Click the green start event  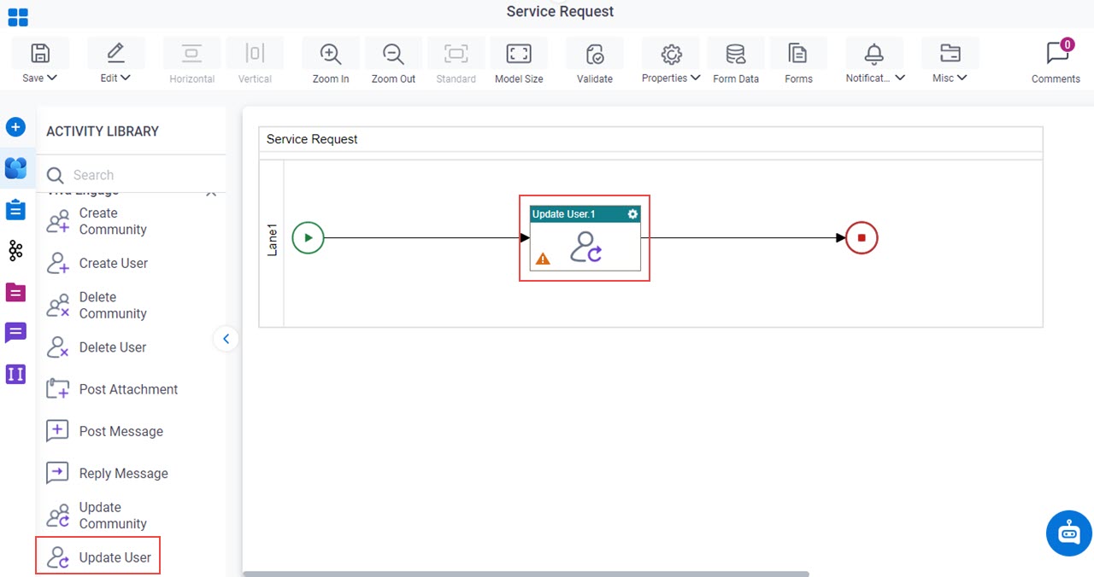point(308,238)
